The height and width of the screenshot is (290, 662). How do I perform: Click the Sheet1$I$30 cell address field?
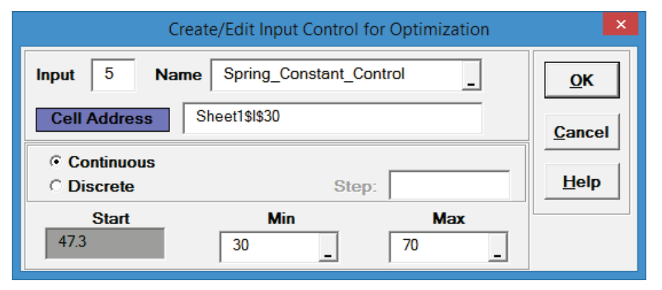click(x=332, y=118)
